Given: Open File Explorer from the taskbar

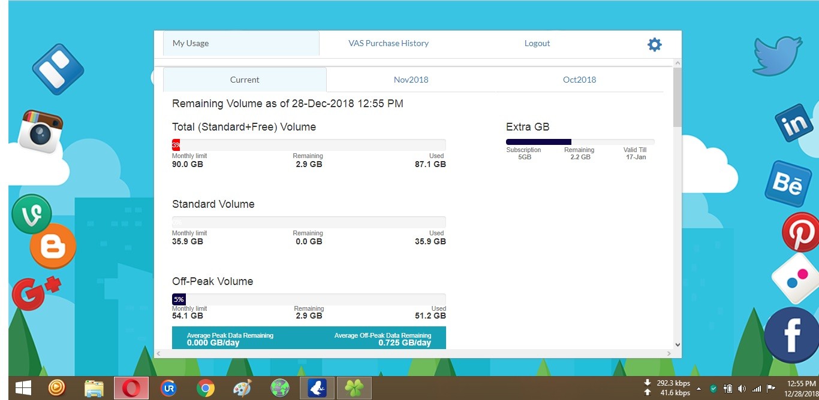Looking at the screenshot, I should coord(94,389).
